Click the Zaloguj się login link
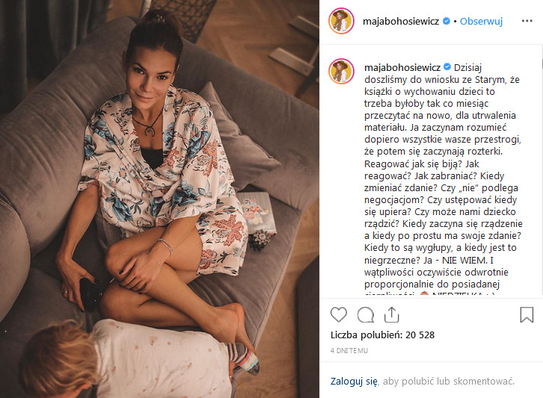The width and height of the screenshot is (543, 398). [354, 381]
